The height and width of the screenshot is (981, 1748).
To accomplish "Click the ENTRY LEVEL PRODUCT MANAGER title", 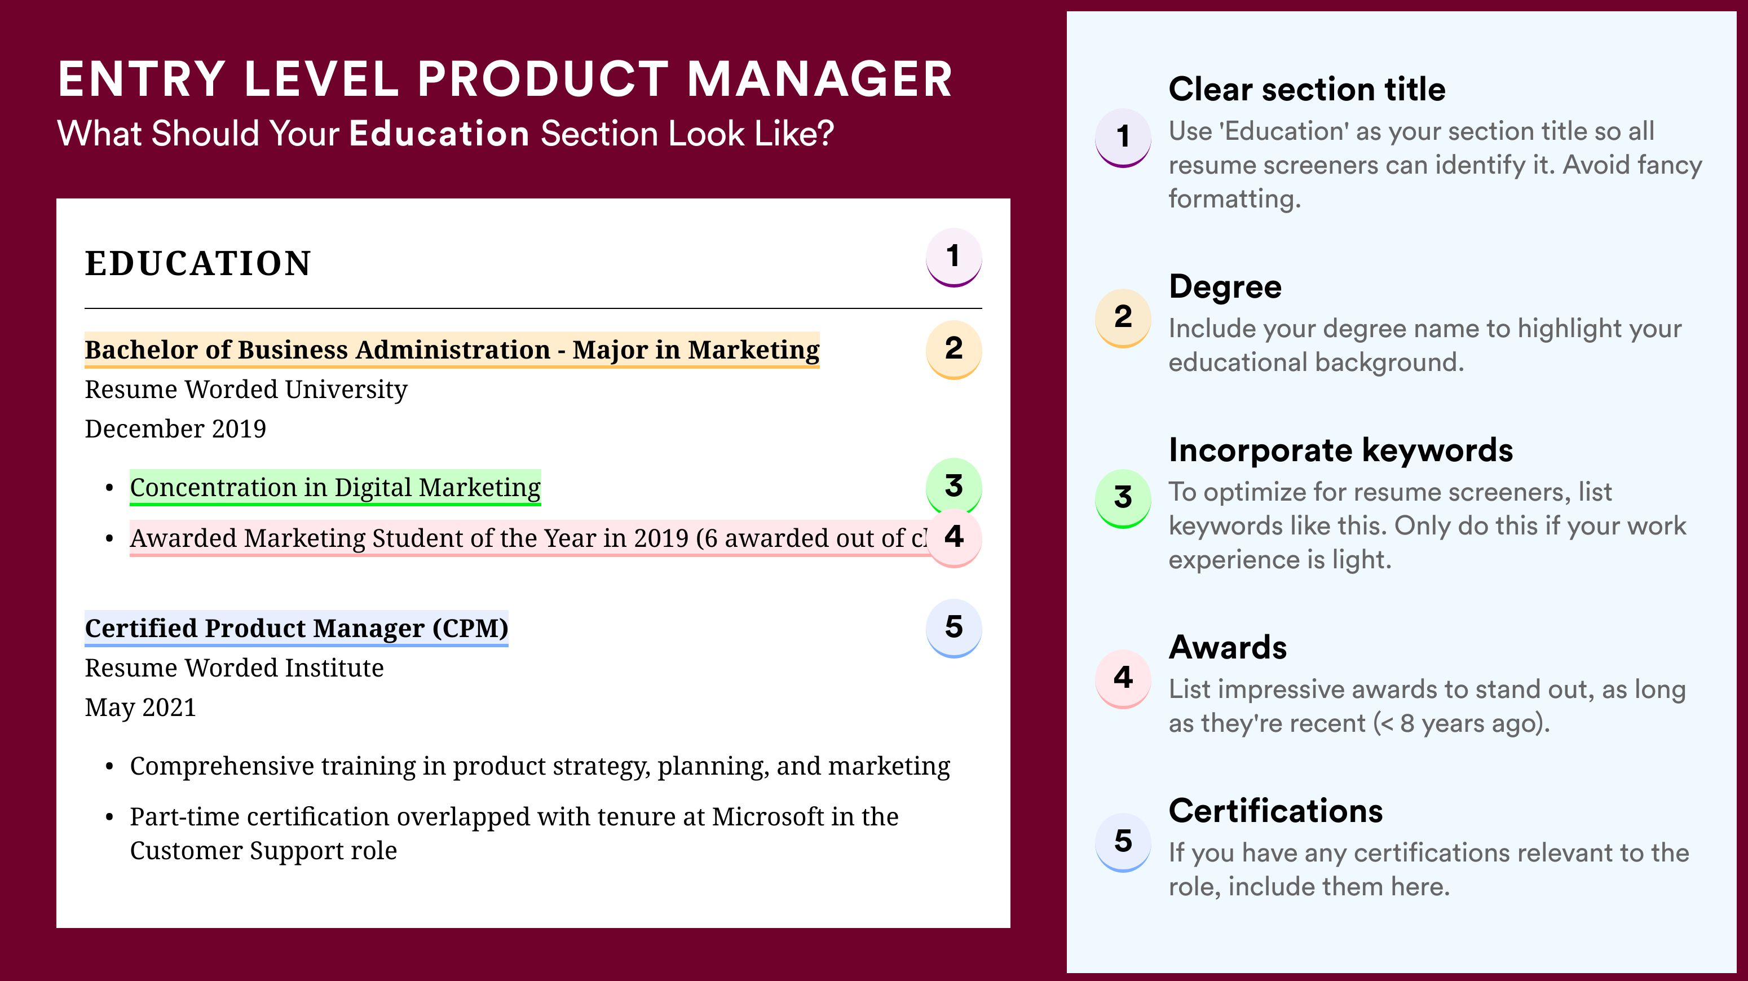I will coord(506,79).
